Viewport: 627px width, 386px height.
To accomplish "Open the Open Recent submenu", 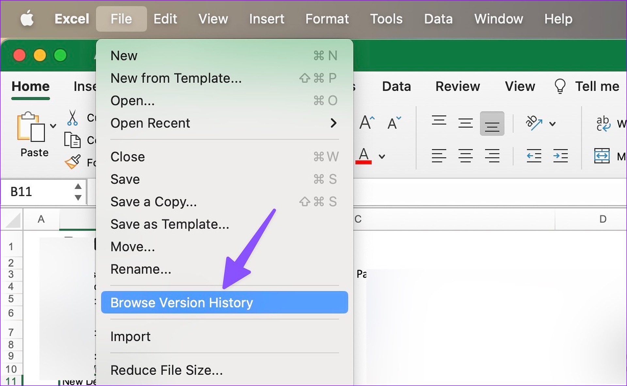I will point(151,123).
